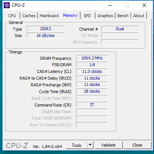
Task: Click the Command Rate value 2T
Action: point(92,105)
